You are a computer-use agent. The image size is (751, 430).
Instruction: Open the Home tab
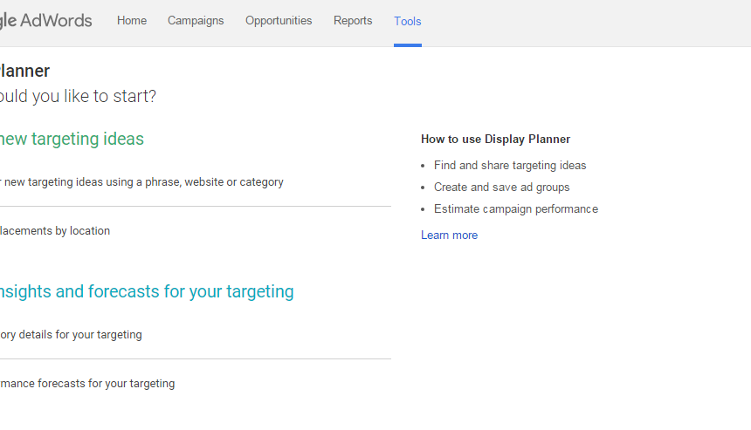pos(132,21)
